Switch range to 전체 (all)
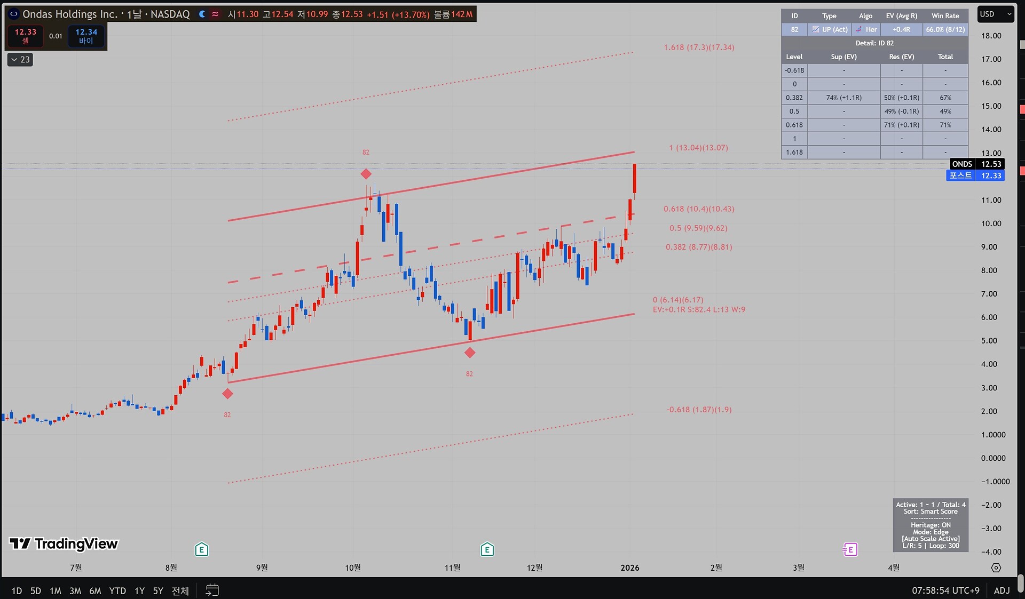1025x599 pixels. pyautogui.click(x=180, y=590)
